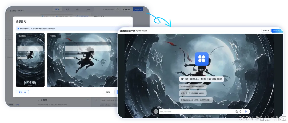Click the blue info icon in preview hint

[18, 29]
